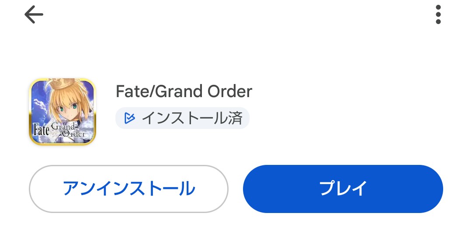The height and width of the screenshot is (241, 472).
Task: Uninstall Fate/Grand Order with the outlined button
Action: pyautogui.click(x=128, y=189)
